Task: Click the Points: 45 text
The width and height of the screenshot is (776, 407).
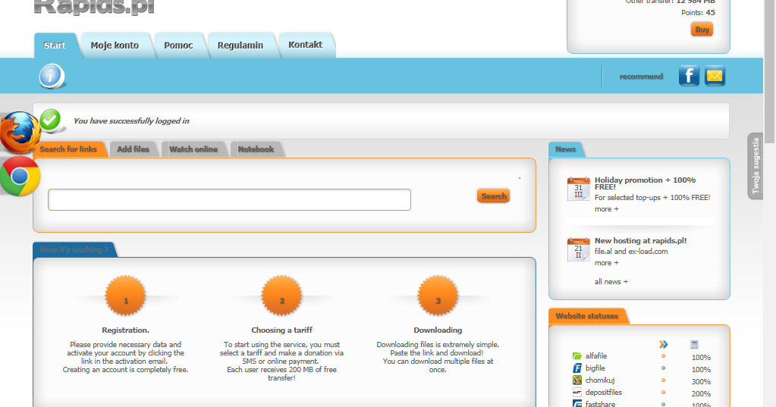Action: 698,13
